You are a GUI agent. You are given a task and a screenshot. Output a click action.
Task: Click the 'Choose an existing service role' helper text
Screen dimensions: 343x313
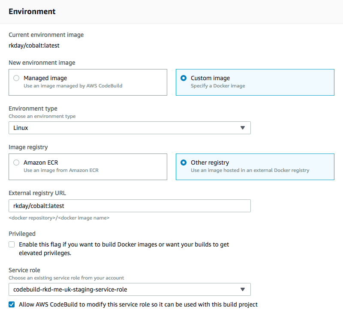66,278
